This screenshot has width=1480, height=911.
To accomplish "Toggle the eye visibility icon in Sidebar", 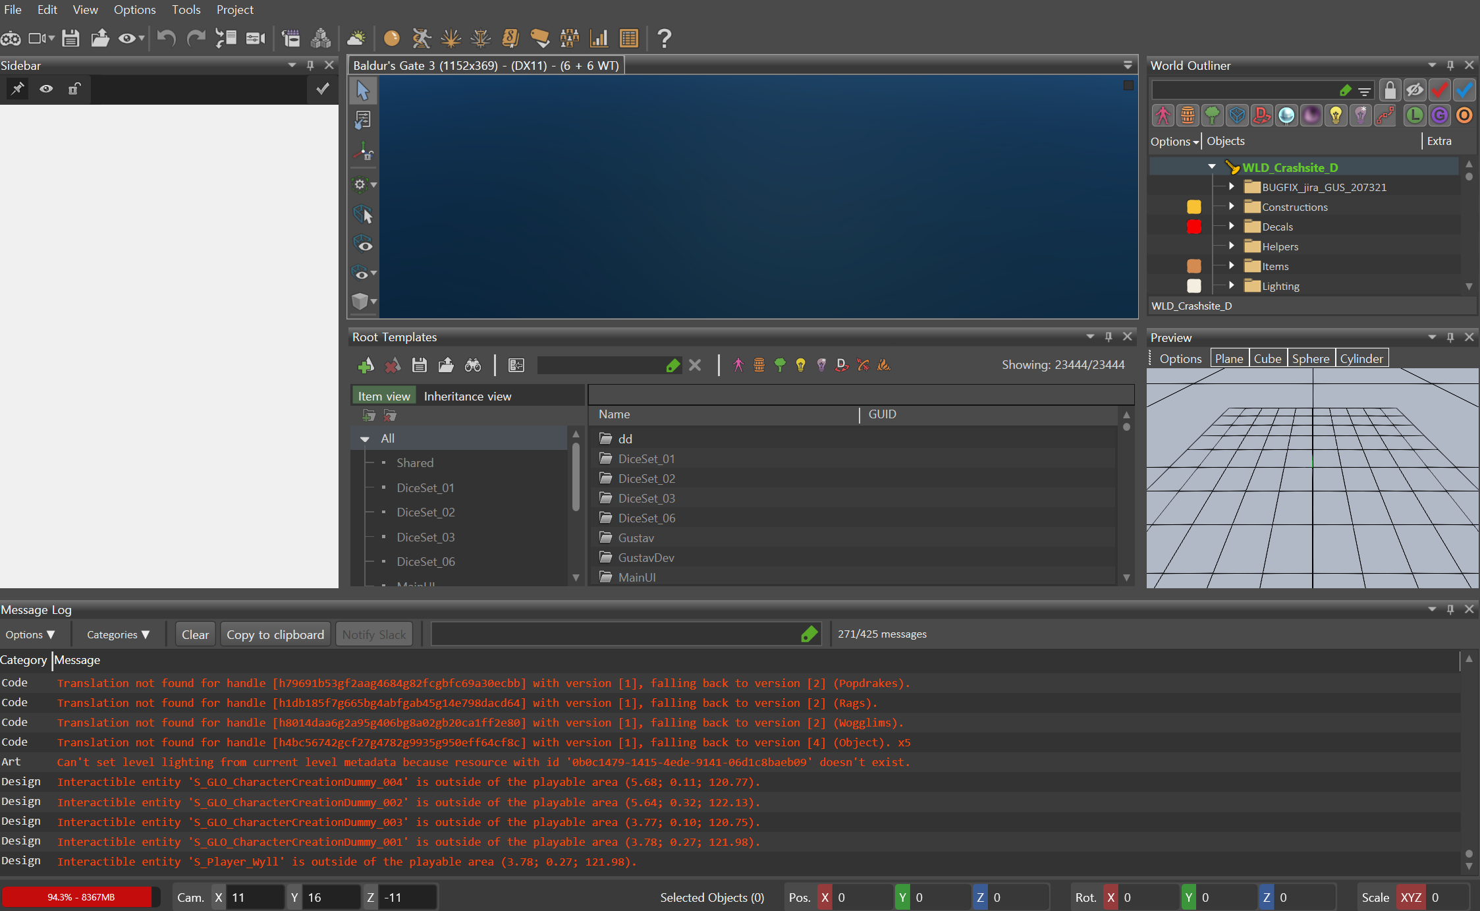I will pos(46,89).
